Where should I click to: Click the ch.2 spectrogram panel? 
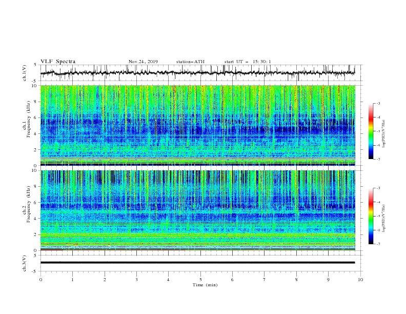pyautogui.click(x=198, y=210)
